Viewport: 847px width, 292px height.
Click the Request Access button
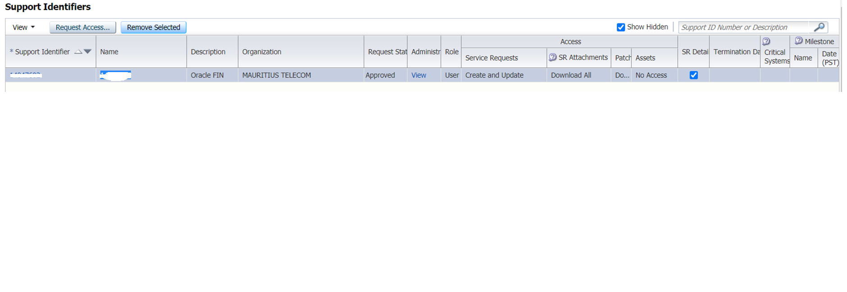tap(82, 27)
